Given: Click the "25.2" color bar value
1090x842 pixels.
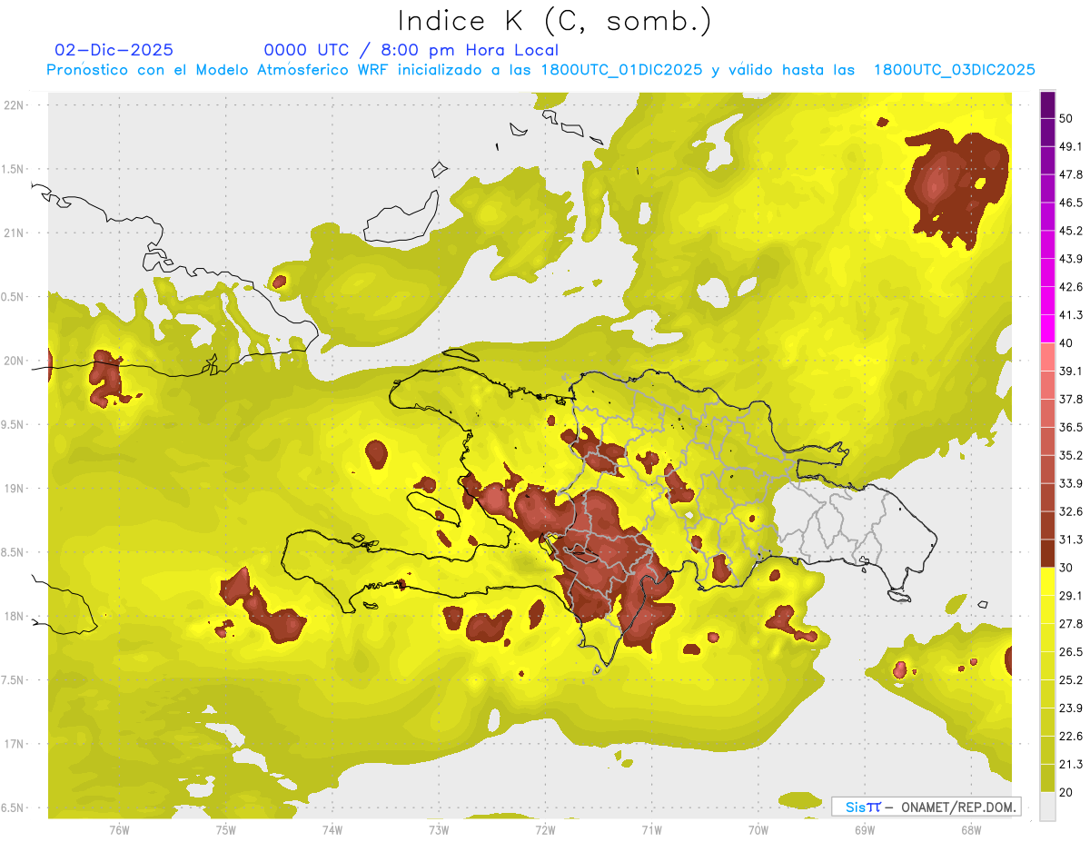Looking at the screenshot, I should point(1071,680).
